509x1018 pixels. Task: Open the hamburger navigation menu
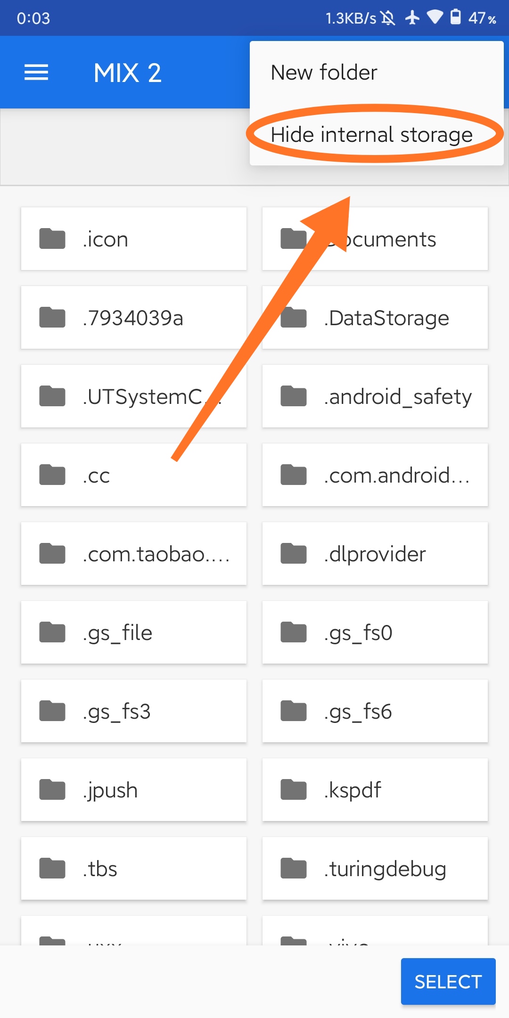(x=36, y=73)
